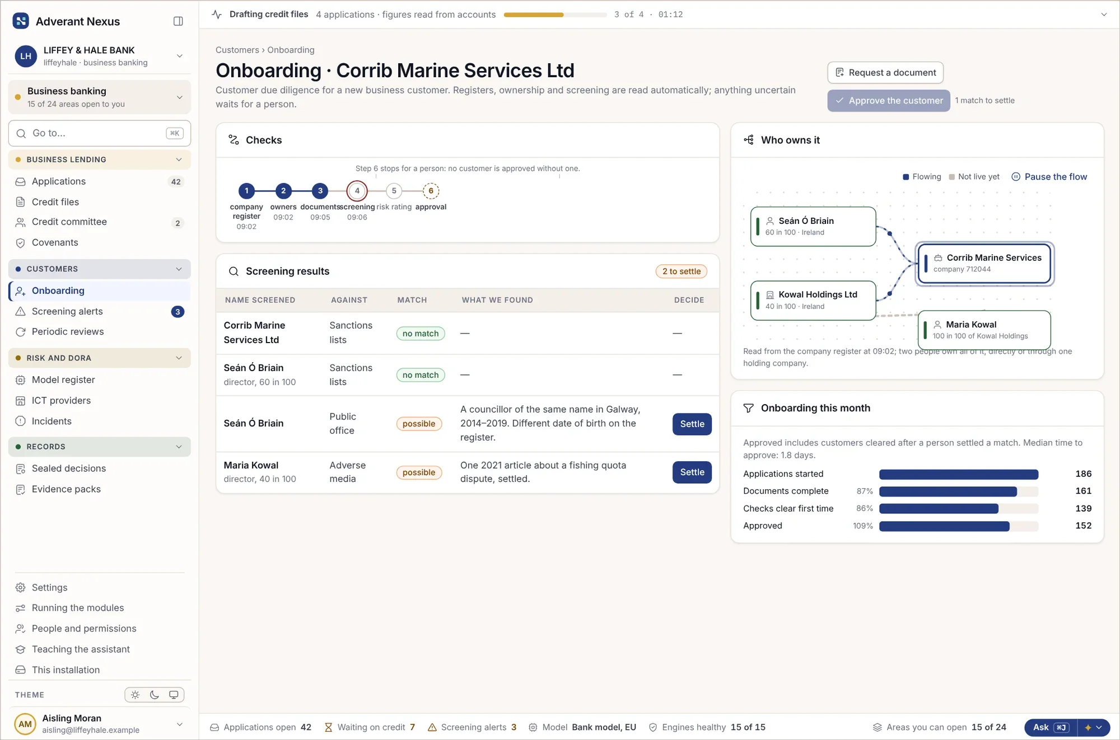Click the Go to search field
Viewport: 1120px width, 740px height.
100,133
